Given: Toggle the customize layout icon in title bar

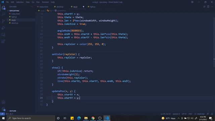Looking at the screenshot, I should point(192,2).
